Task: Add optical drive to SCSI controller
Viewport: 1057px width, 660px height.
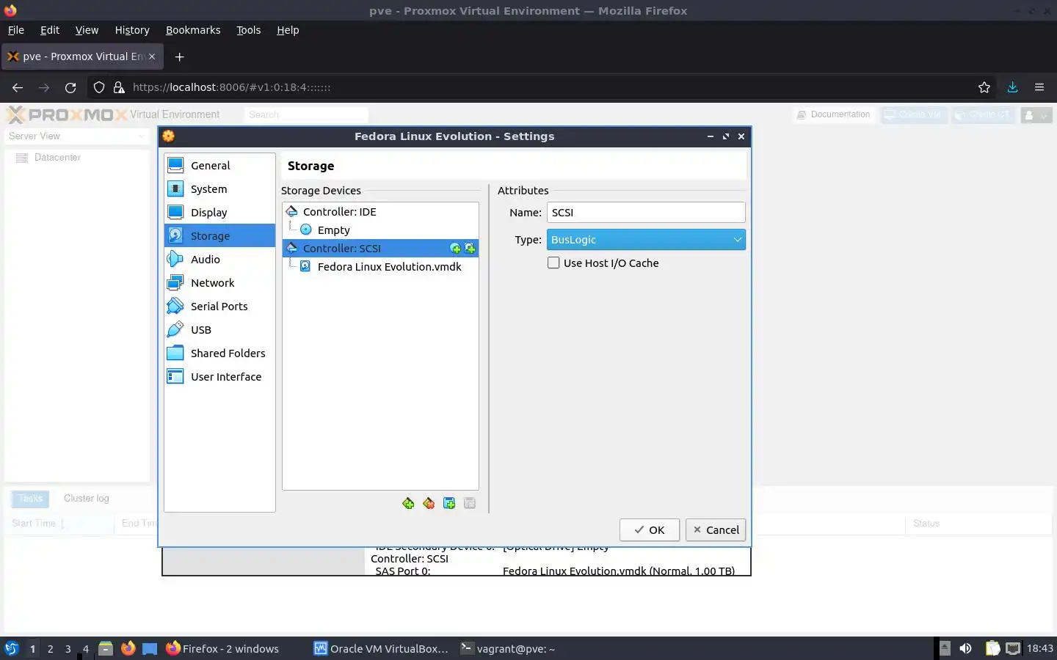Action: (455, 249)
